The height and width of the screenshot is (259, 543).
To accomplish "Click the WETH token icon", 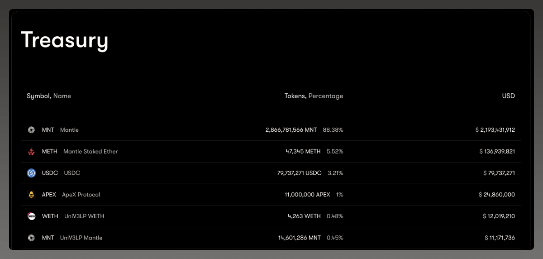I will 31,216.
